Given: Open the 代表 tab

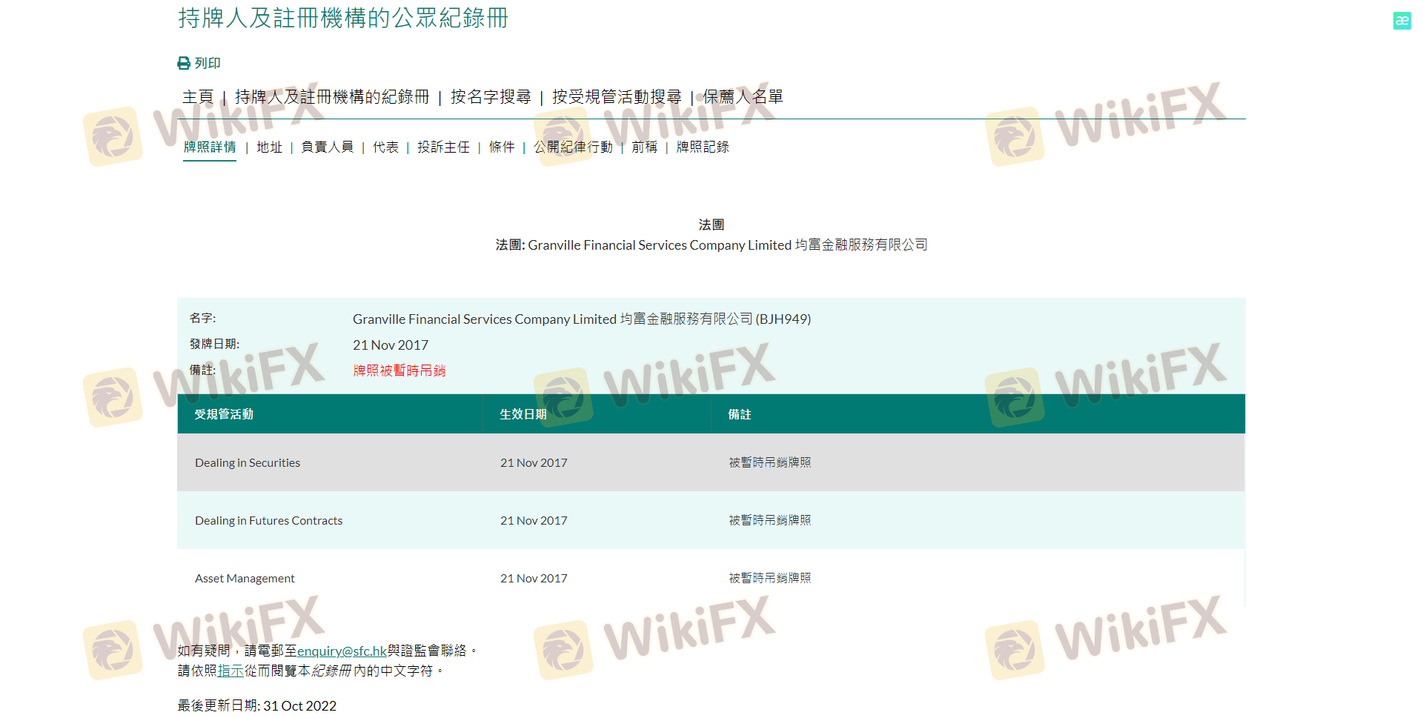Looking at the screenshot, I should coord(385,147).
